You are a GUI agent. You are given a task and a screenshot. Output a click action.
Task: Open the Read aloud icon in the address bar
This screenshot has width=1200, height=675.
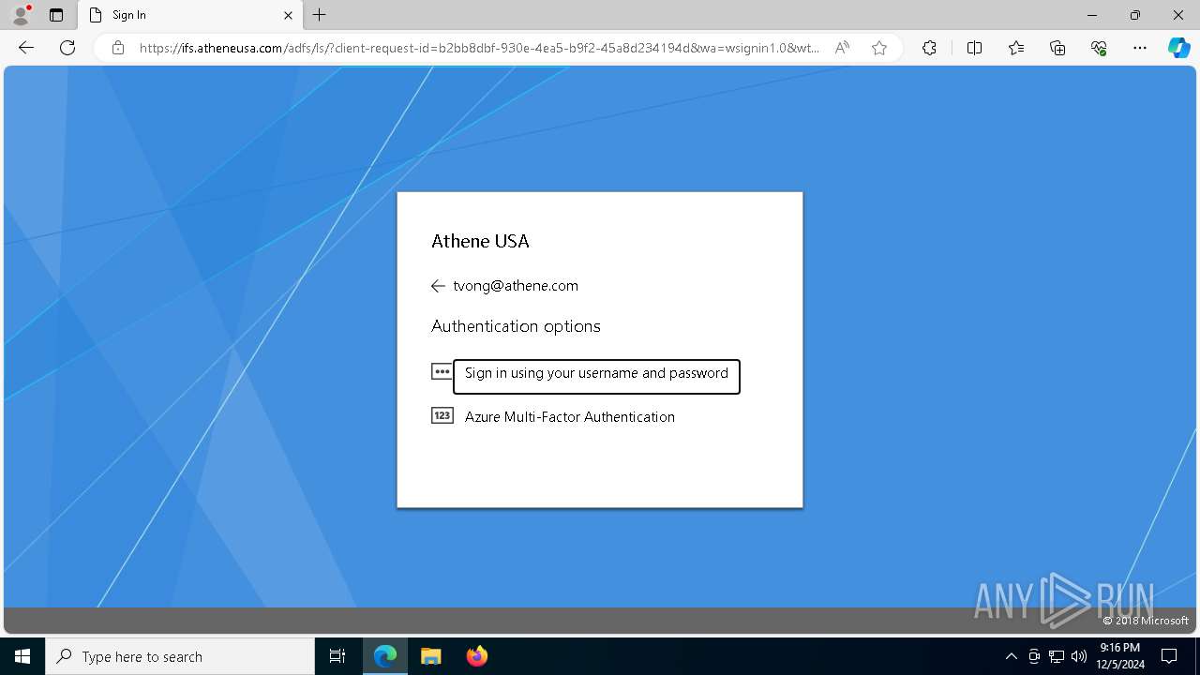pos(842,48)
